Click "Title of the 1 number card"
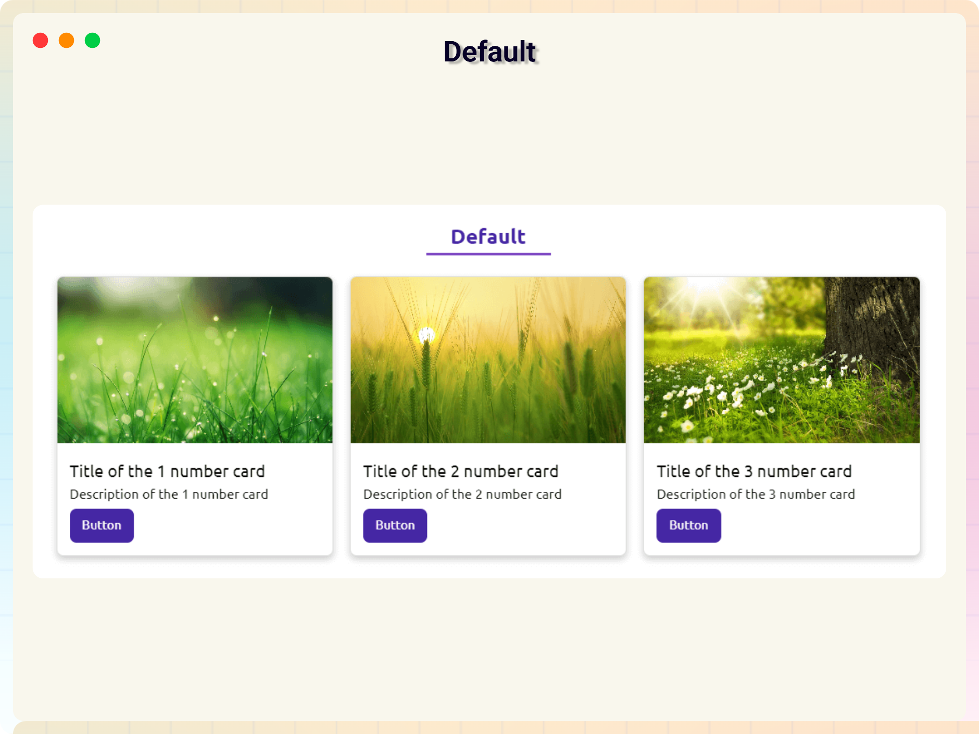Image resolution: width=979 pixels, height=734 pixels. point(167,471)
